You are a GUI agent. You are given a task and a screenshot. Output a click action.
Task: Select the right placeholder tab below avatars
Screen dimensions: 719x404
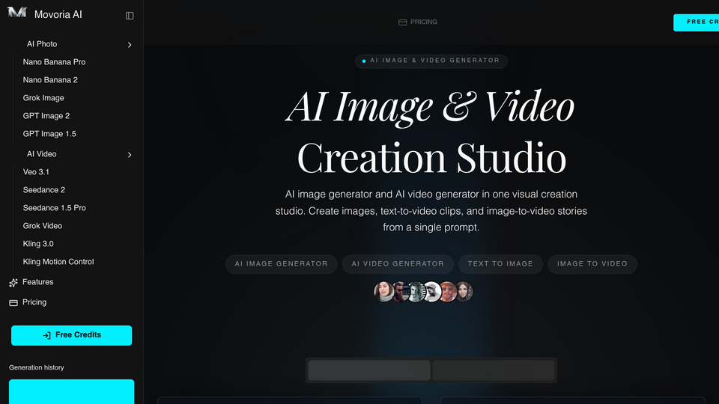click(494, 370)
